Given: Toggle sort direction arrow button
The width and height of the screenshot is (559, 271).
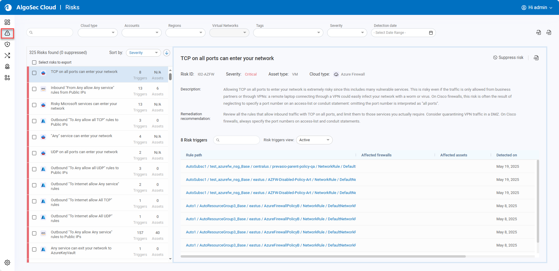Looking at the screenshot, I should (167, 53).
